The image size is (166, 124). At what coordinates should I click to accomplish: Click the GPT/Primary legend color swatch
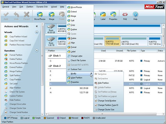5,118
